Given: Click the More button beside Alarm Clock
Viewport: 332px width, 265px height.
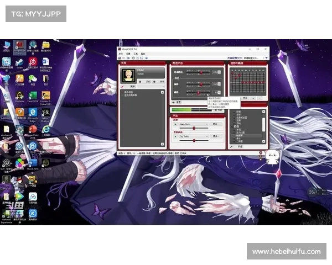Looking at the screenshot, I should (216, 124).
